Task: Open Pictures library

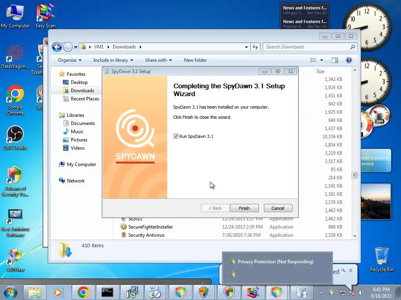Action: click(79, 140)
